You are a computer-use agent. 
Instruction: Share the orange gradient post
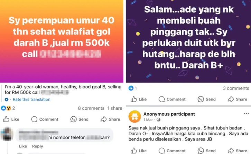[x=110, y=119]
